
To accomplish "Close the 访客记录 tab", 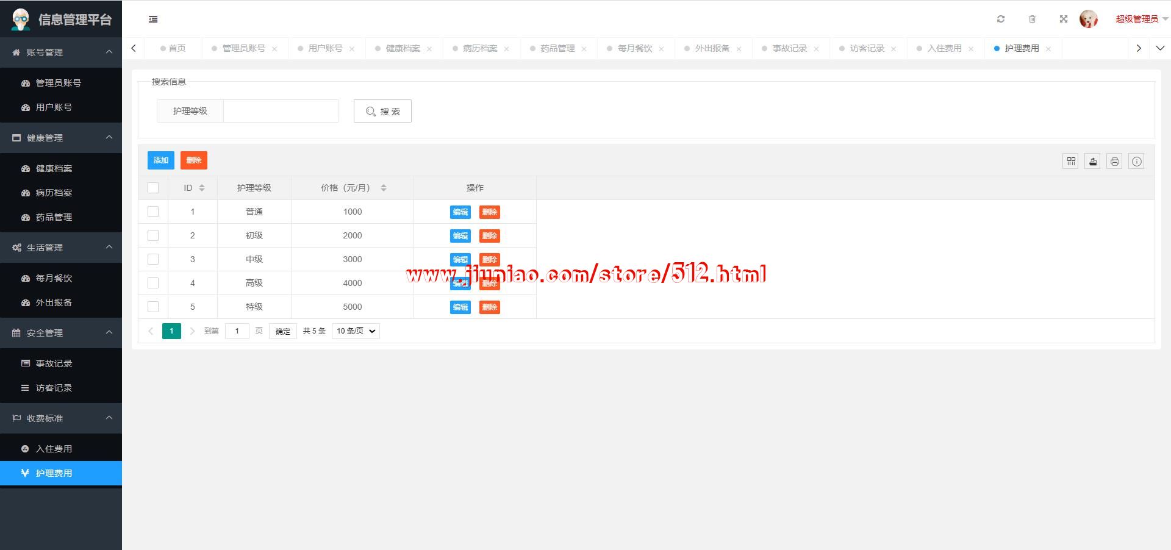I will [893, 49].
